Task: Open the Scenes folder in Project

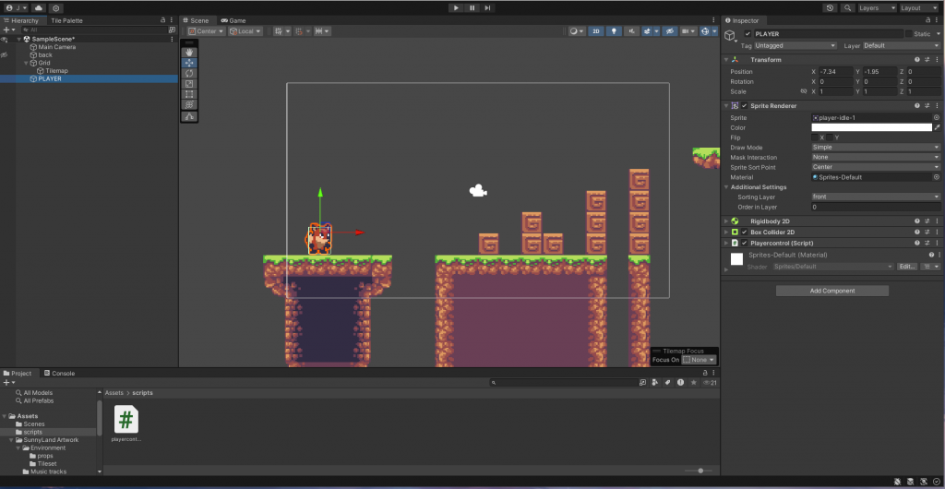Action: [x=34, y=424]
